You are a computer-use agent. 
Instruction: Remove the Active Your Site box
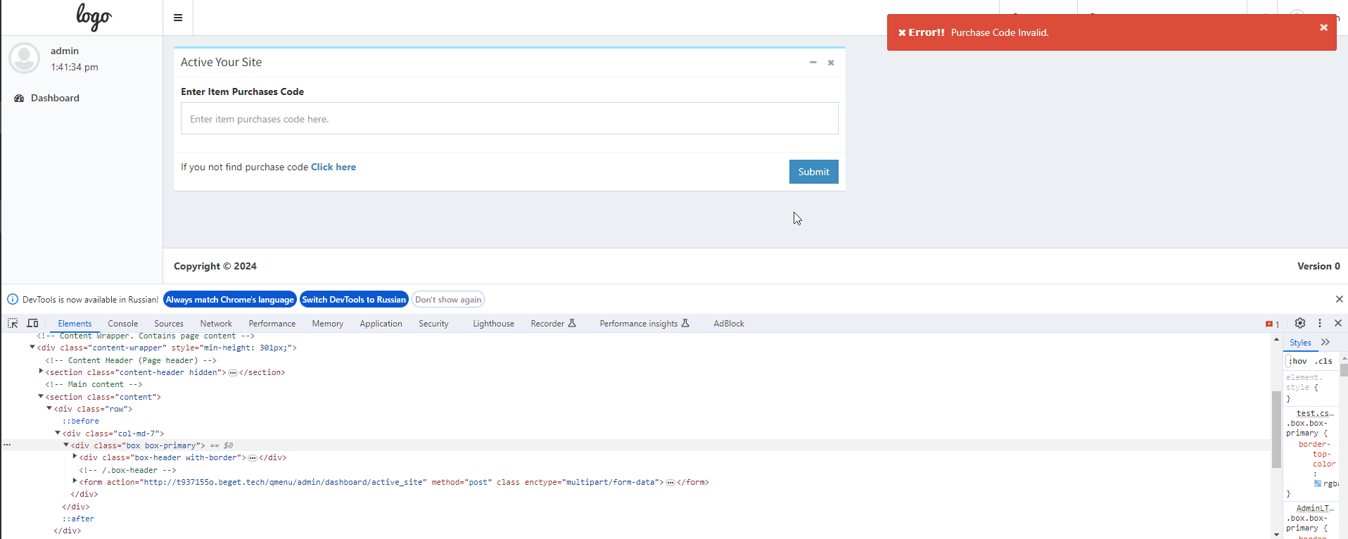[x=831, y=63]
